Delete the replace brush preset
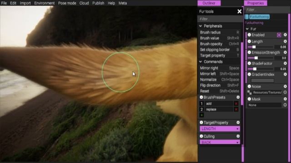The image size is (291, 163). pyautogui.click(x=236, y=110)
